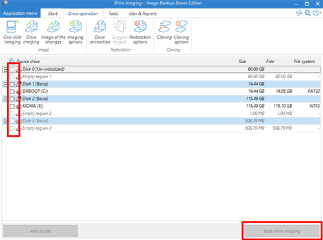Sort list by Size column header

click(242, 61)
